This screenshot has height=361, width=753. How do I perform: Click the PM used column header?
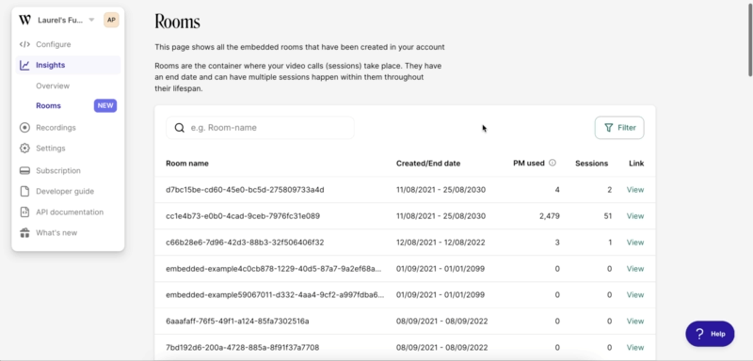click(x=529, y=163)
